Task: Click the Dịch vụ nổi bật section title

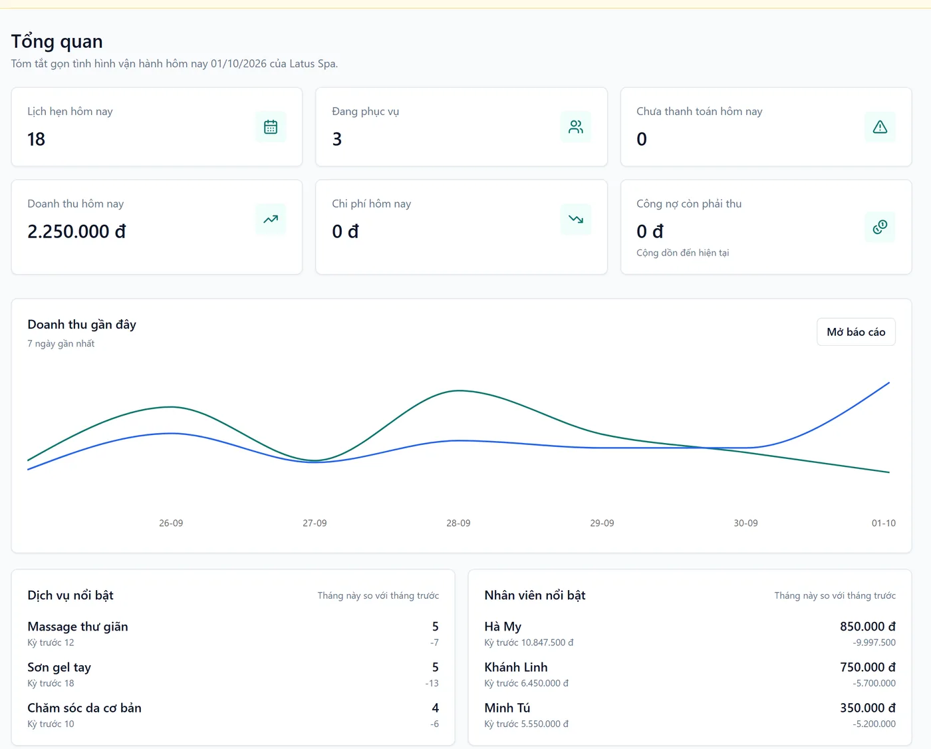Action: [70, 595]
